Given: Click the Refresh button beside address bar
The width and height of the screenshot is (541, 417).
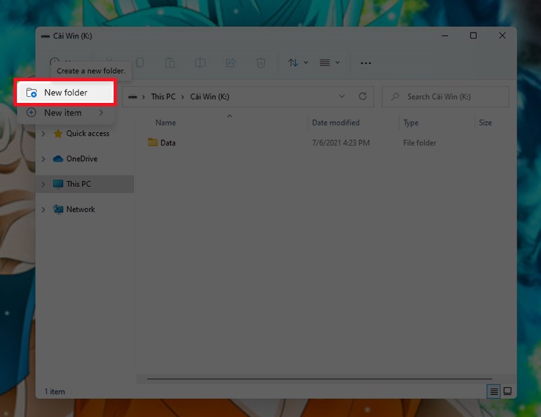Looking at the screenshot, I should tap(362, 97).
